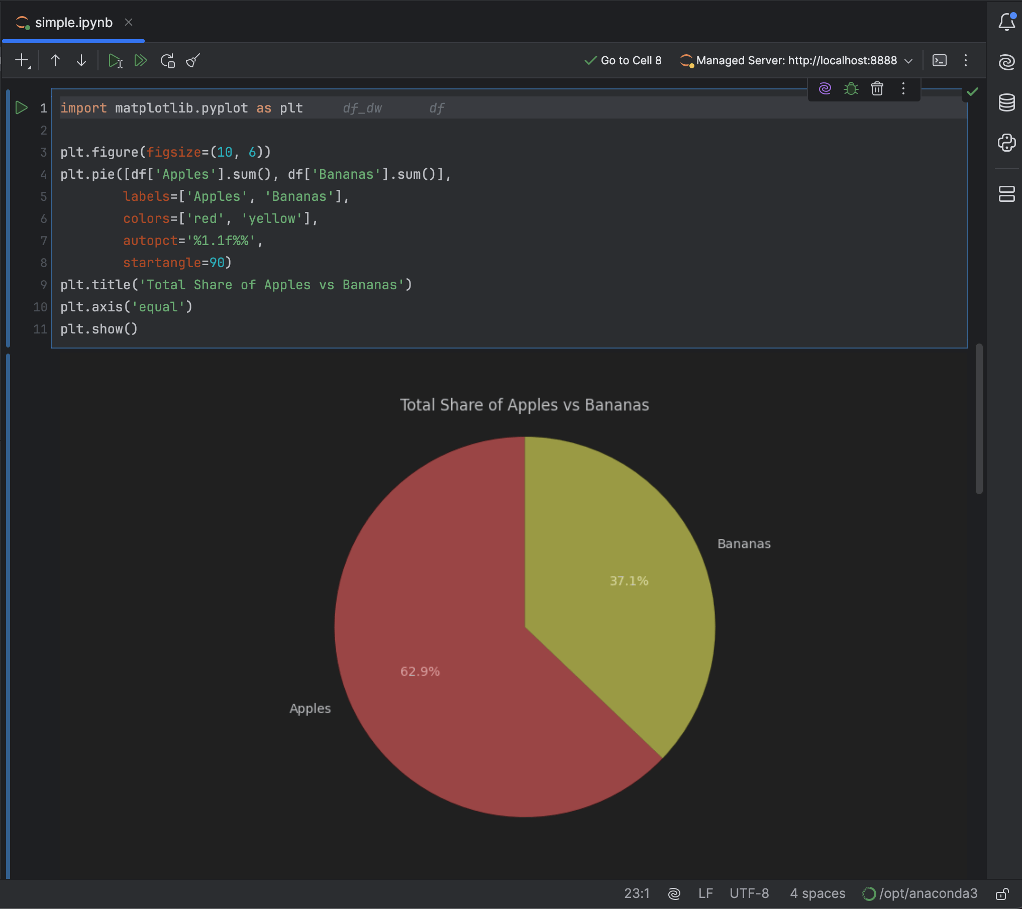Select the simple.ipynb tab
This screenshot has width=1022, height=909.
click(x=73, y=23)
